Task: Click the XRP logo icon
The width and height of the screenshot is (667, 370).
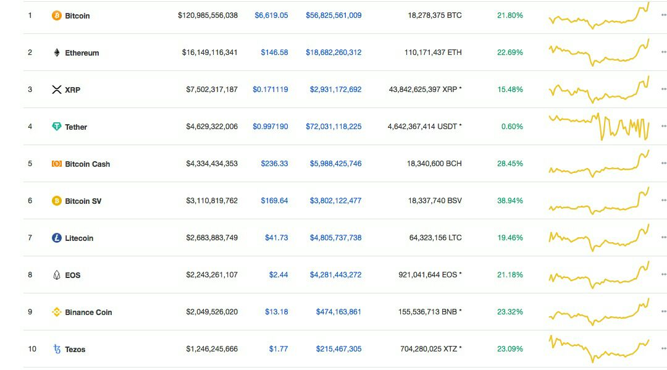Action: tap(57, 90)
